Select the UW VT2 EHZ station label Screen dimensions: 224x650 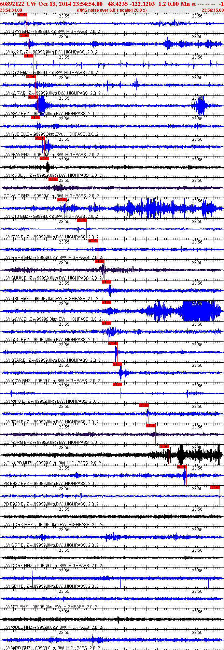[16, 607]
